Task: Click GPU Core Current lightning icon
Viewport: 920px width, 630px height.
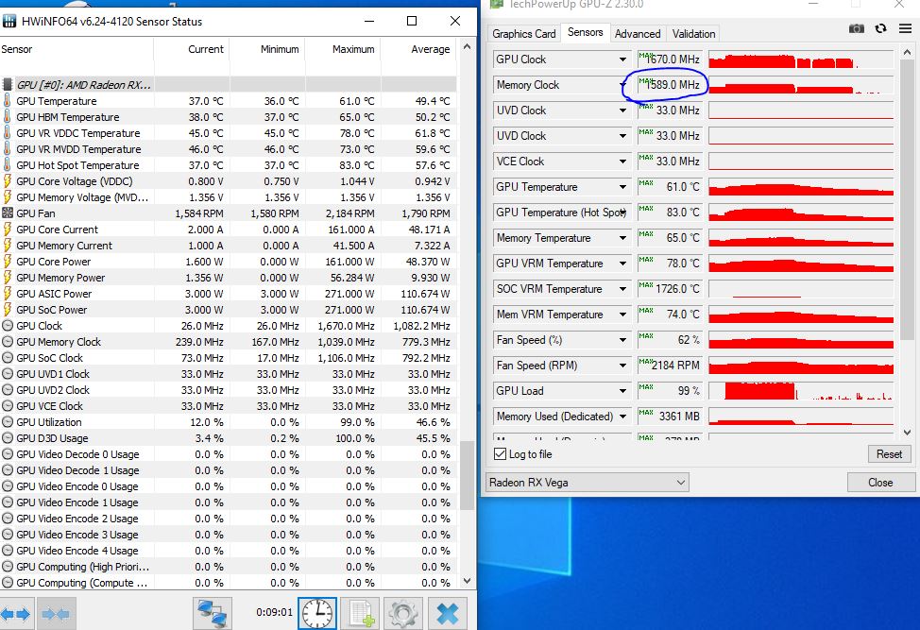Action: click(7, 230)
